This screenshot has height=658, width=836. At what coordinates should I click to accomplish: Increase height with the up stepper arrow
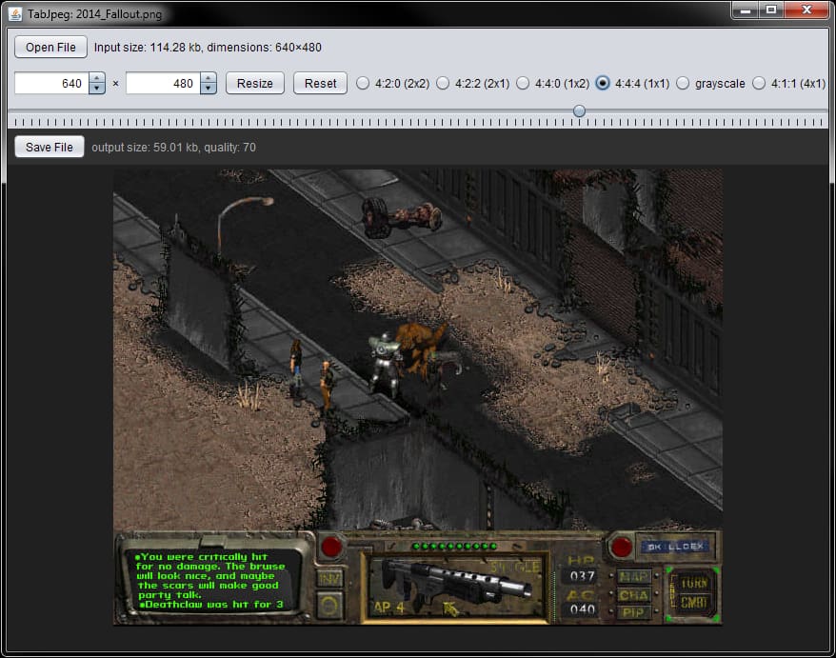pyautogui.click(x=209, y=78)
